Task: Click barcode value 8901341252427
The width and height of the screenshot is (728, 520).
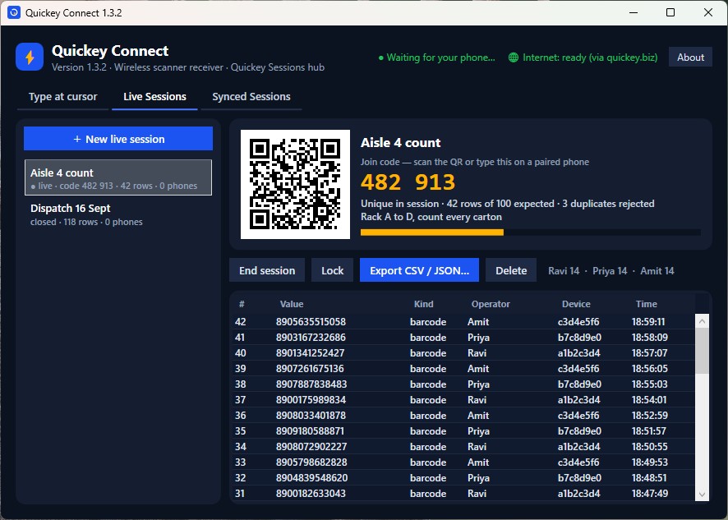Action: (310, 353)
